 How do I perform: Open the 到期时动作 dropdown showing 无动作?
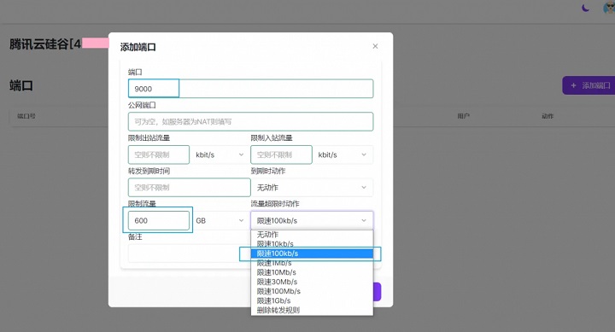click(x=312, y=188)
